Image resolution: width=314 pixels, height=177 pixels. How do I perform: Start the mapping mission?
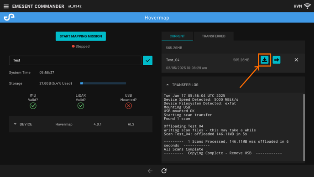coord(81,36)
